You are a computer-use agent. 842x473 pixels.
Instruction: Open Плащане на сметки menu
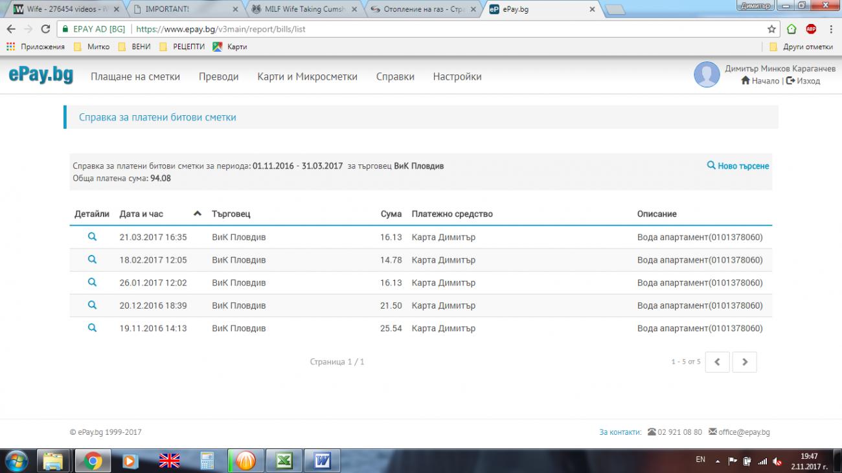135,76
